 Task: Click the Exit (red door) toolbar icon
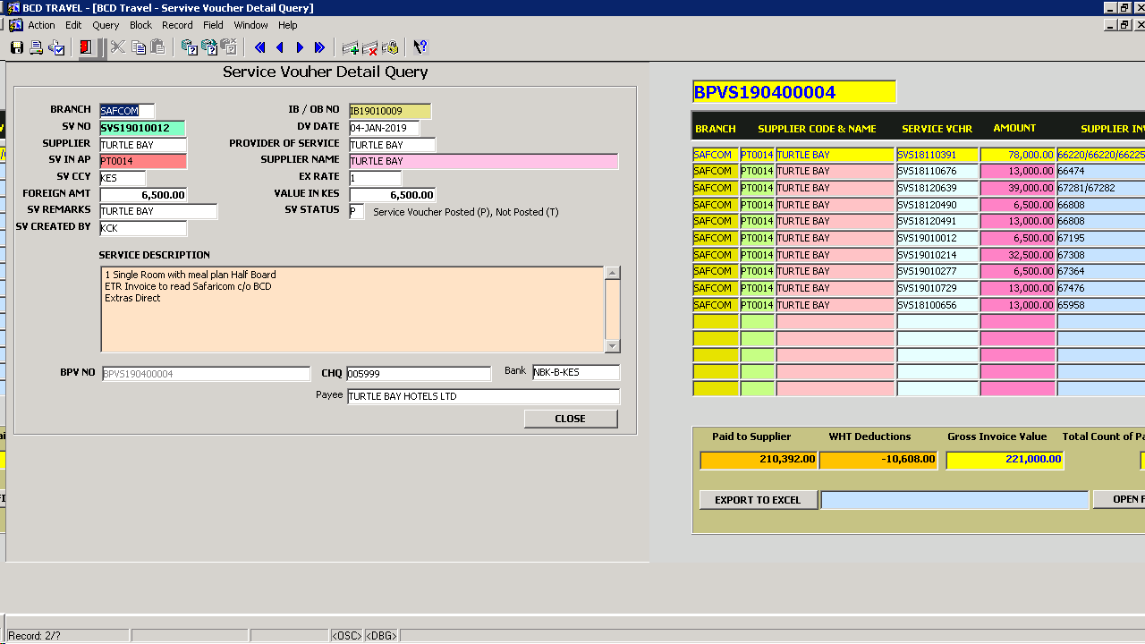[86, 47]
